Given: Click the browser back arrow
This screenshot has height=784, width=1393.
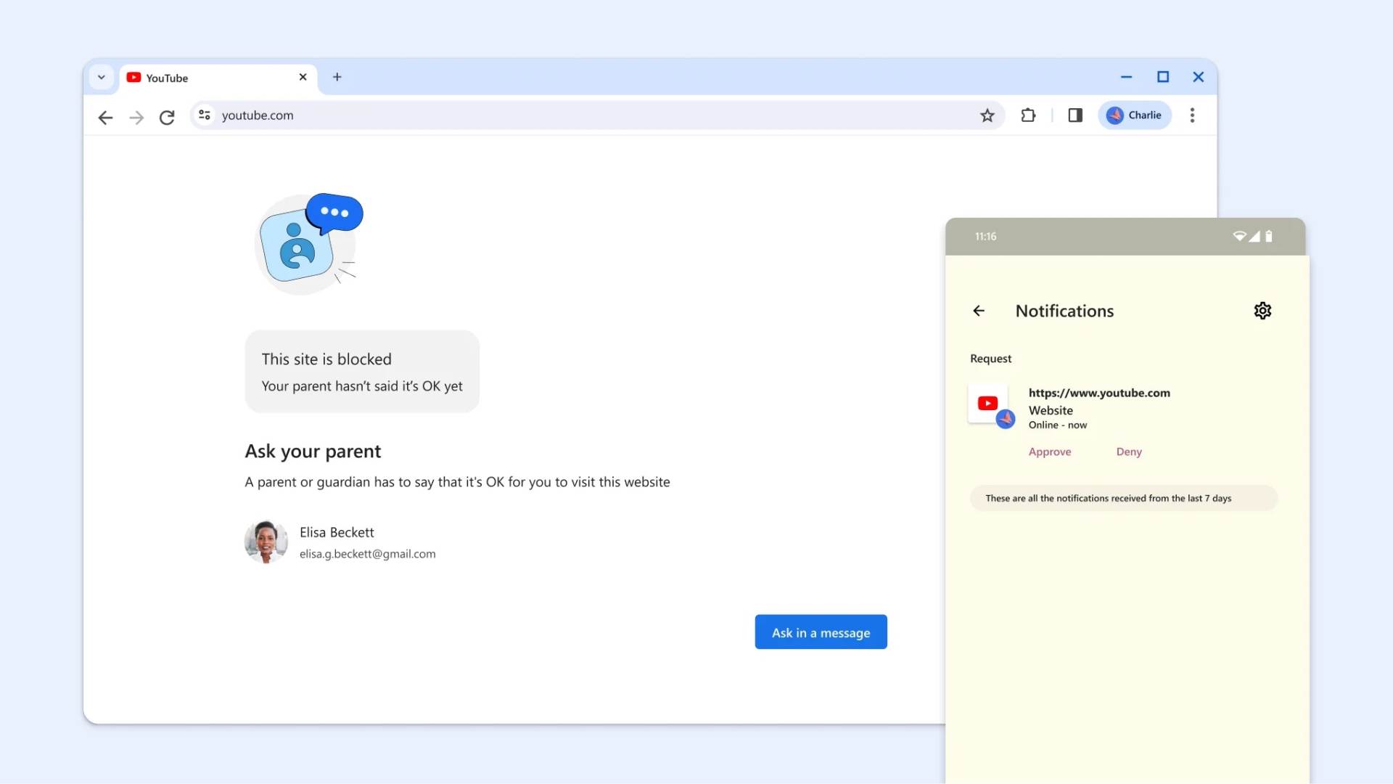Looking at the screenshot, I should (105, 116).
